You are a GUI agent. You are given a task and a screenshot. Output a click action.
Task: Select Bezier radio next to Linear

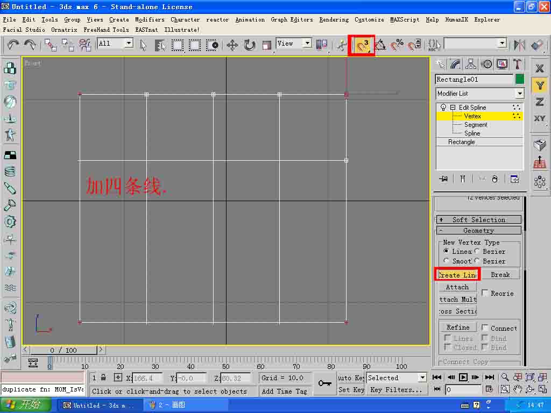(477, 251)
